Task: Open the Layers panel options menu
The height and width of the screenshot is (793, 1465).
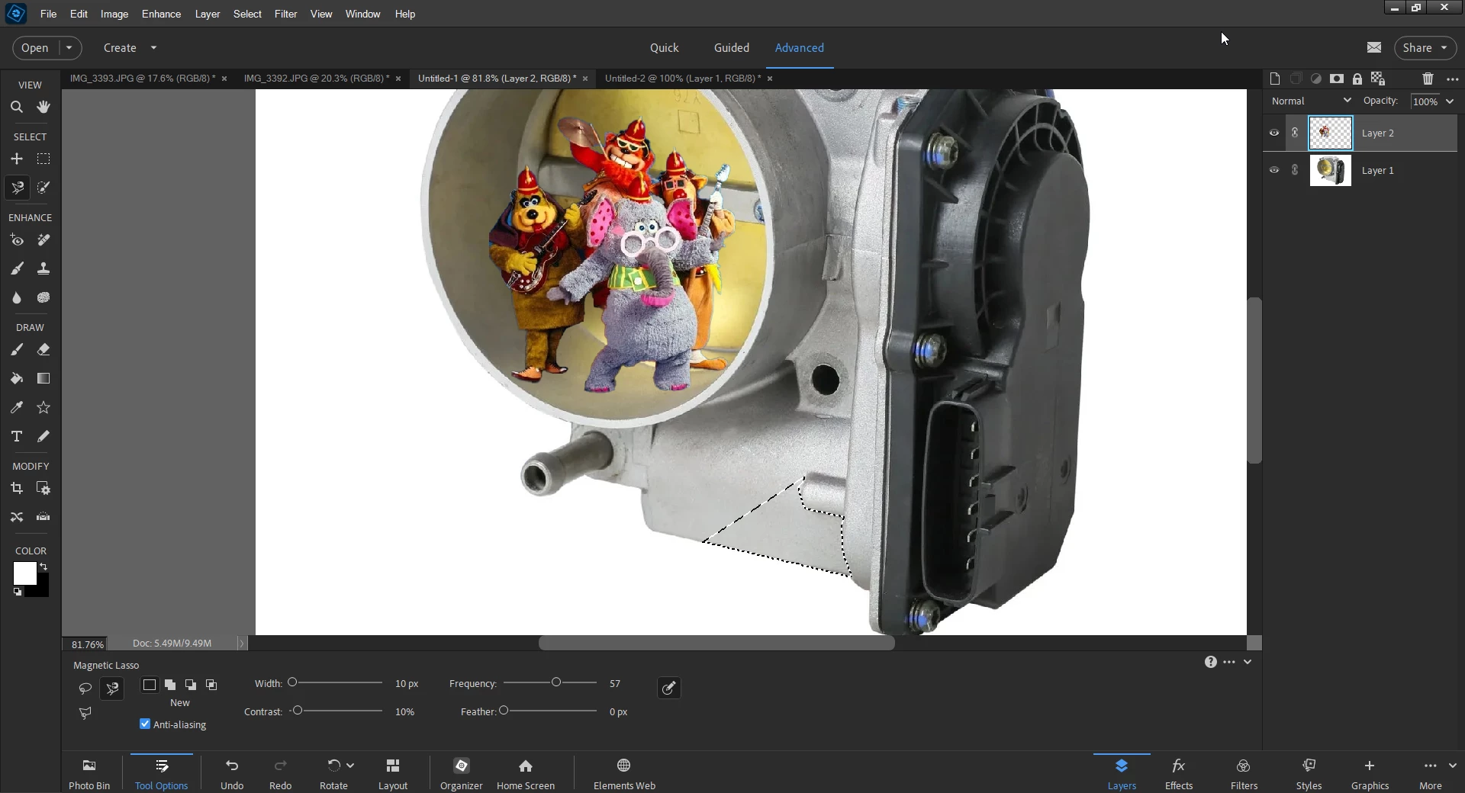Action: tap(1452, 79)
